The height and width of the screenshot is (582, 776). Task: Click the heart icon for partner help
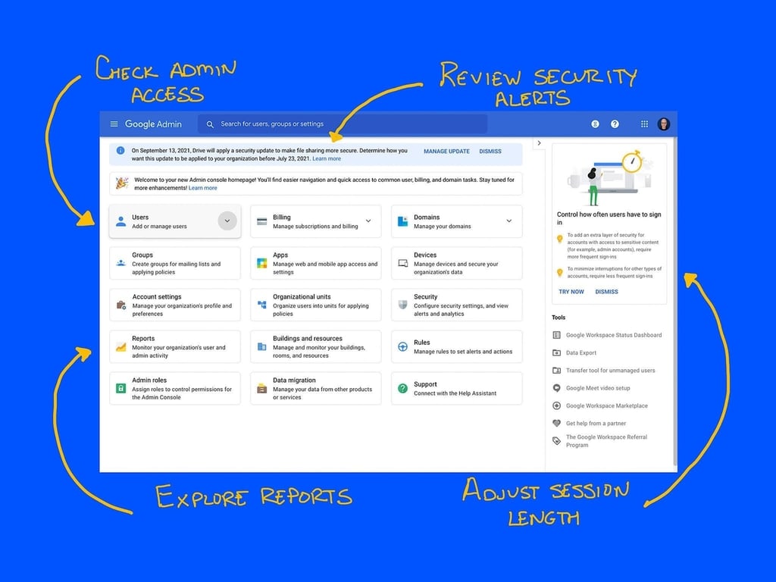point(556,423)
